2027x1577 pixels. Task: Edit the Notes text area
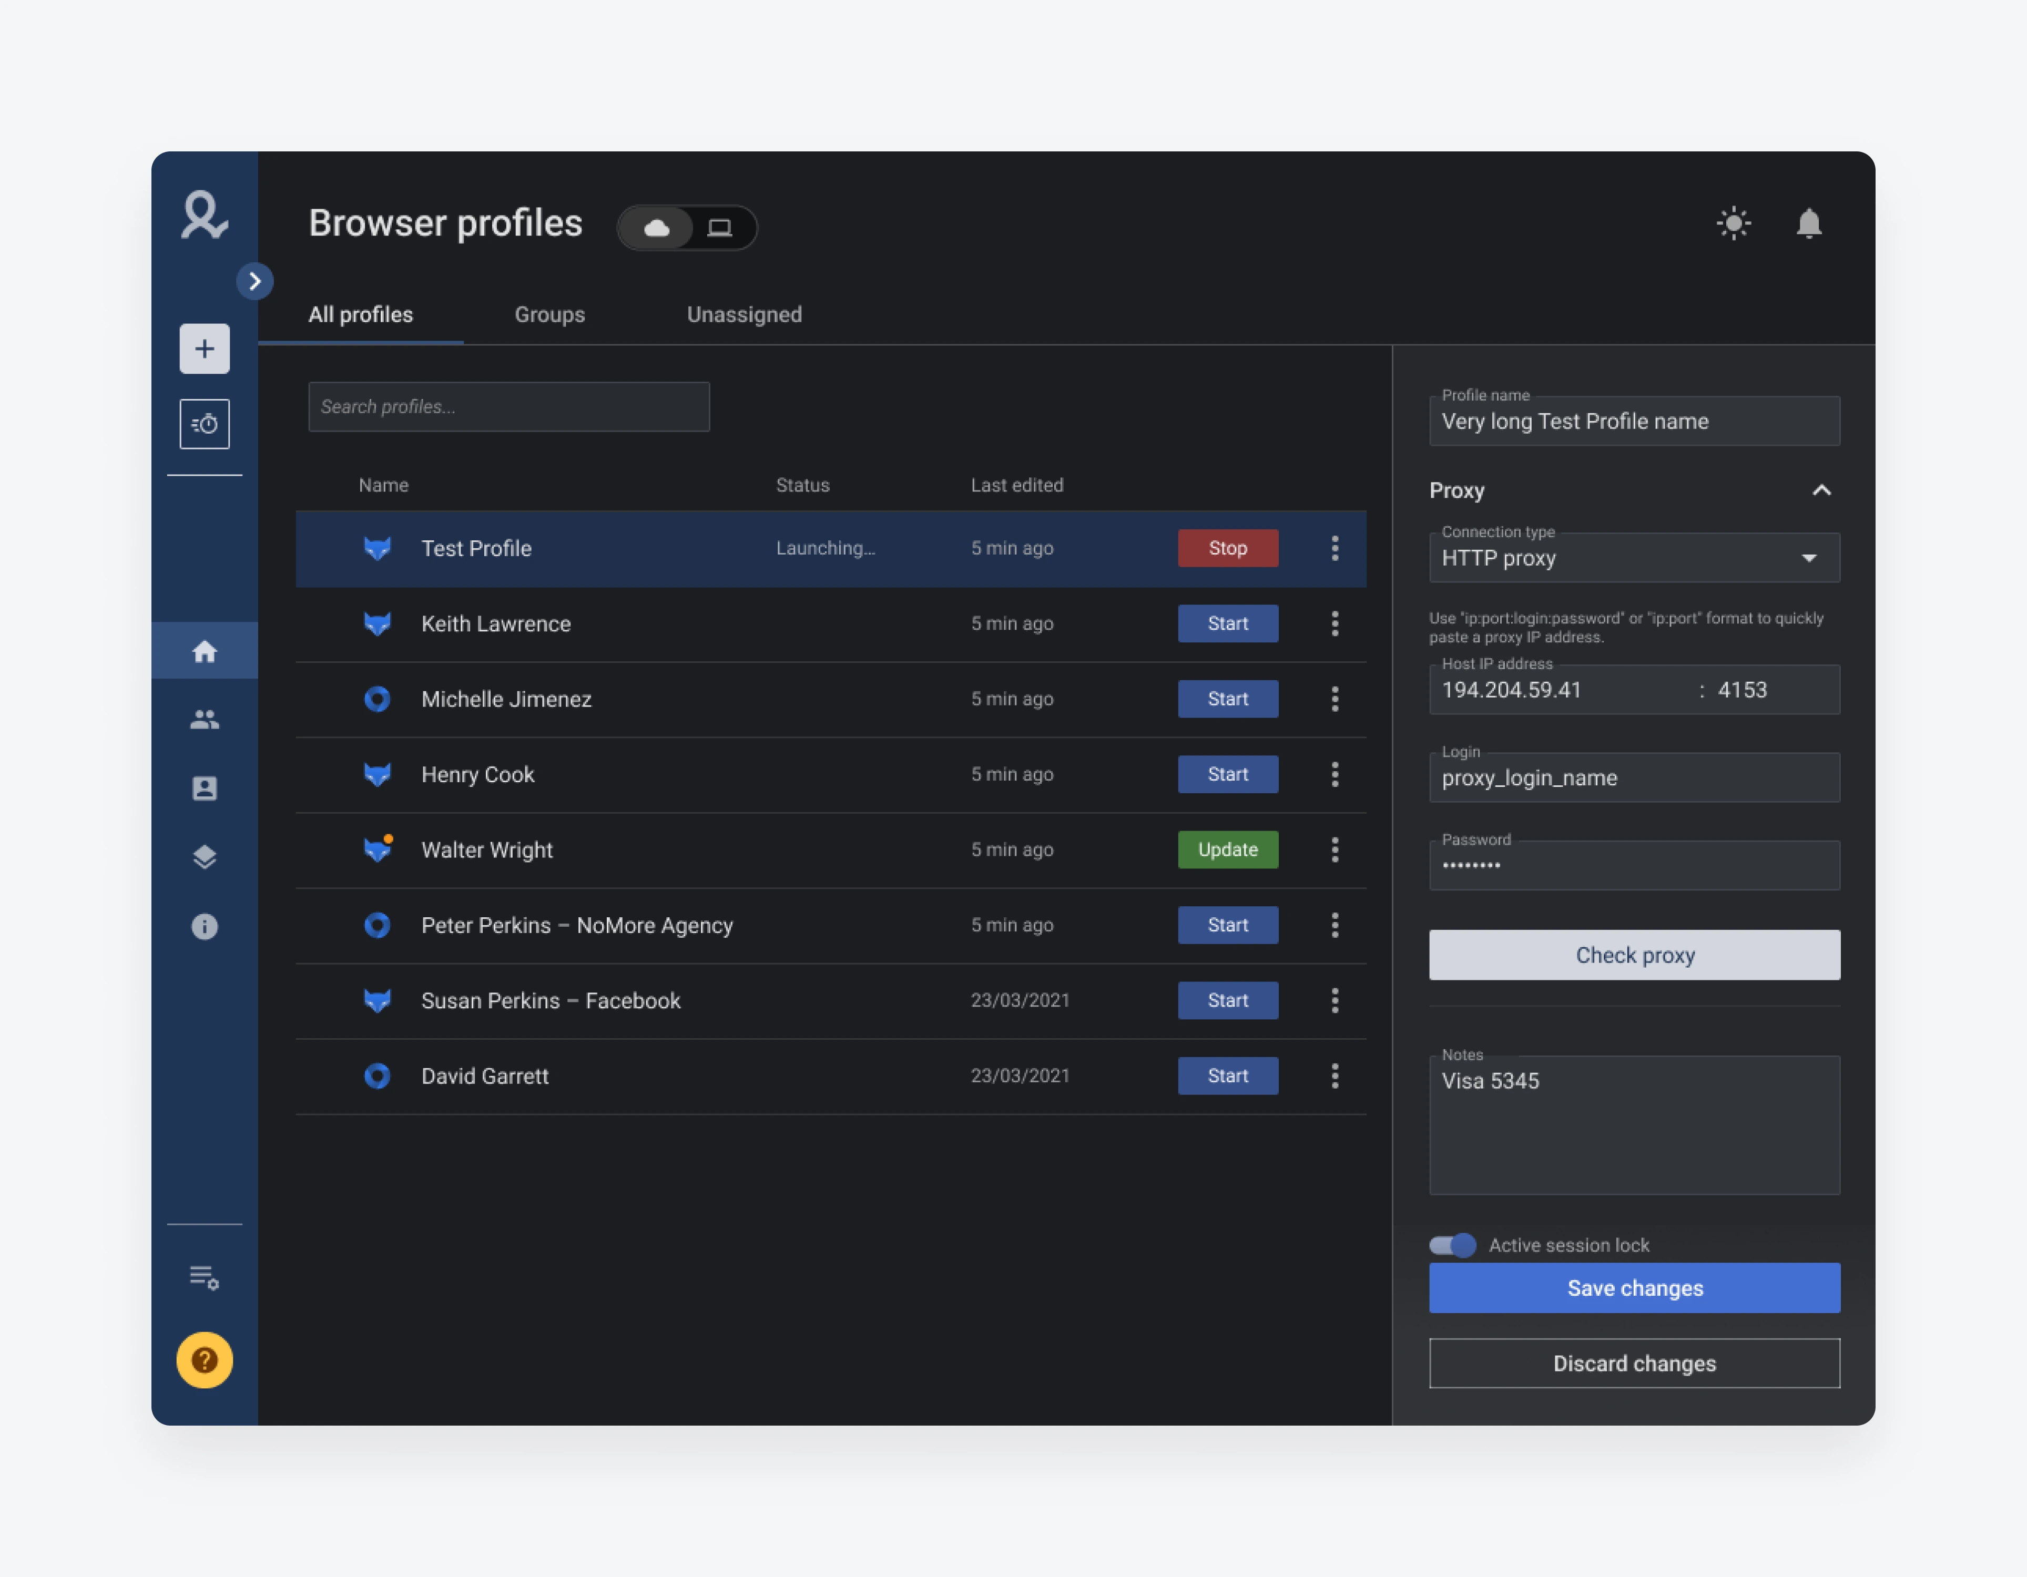coord(1634,1125)
